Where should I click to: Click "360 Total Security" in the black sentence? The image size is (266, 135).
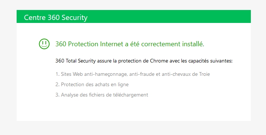[x=76, y=61]
